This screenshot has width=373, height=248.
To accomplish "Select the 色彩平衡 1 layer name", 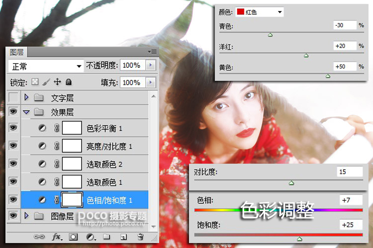I will click(104, 128).
